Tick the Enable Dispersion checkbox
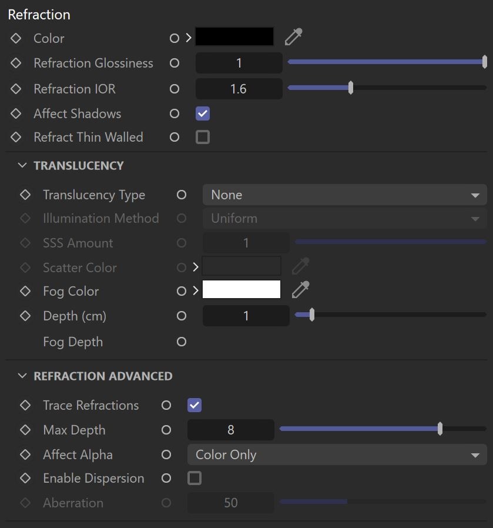 194,478
